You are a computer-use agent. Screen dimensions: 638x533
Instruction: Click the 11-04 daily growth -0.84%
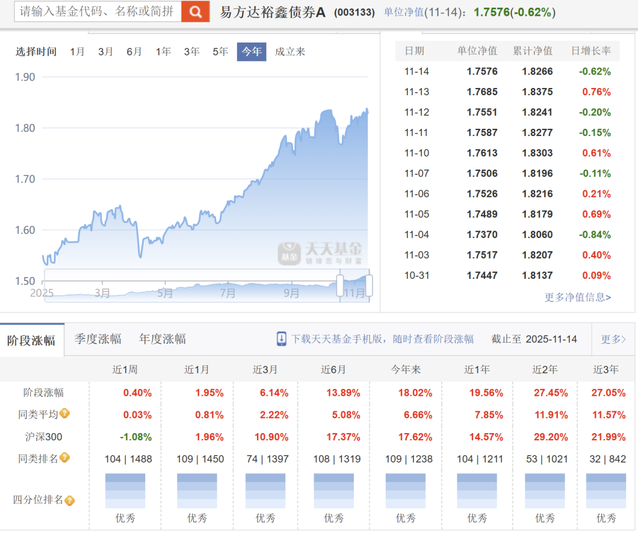click(x=595, y=235)
